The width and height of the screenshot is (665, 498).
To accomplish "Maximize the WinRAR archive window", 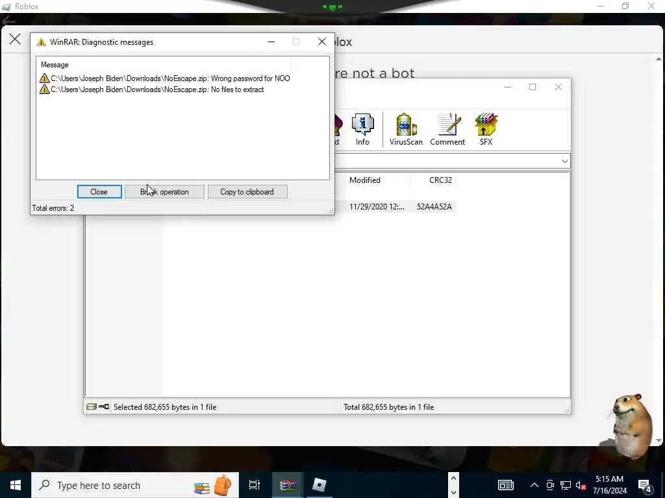I will (x=533, y=88).
